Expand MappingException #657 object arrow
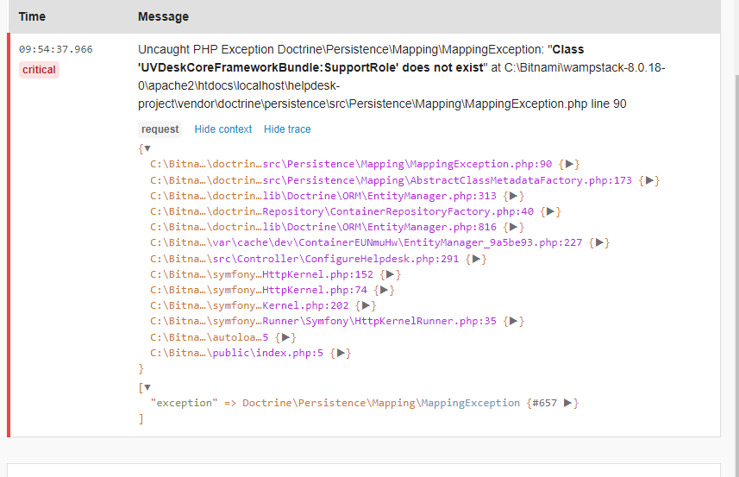This screenshot has width=739, height=477. [x=568, y=403]
